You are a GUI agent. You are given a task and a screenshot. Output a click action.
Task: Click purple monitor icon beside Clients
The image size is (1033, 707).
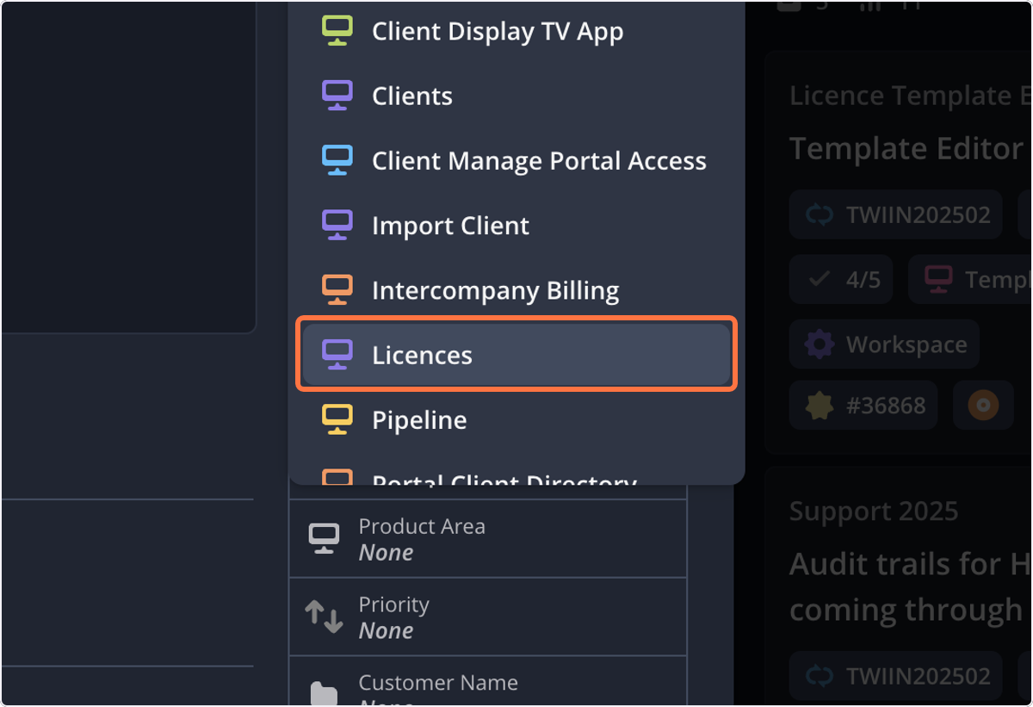click(337, 96)
